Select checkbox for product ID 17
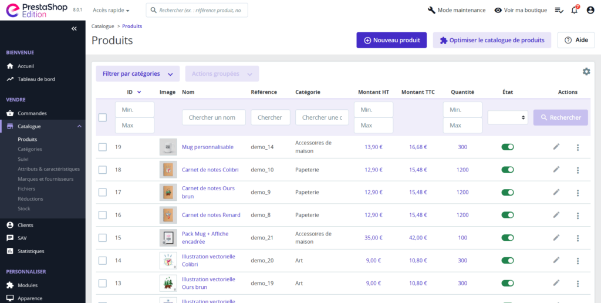This screenshot has width=601, height=303. pyautogui.click(x=103, y=193)
